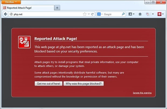Click the Get me out of here! button

tap(48, 84)
